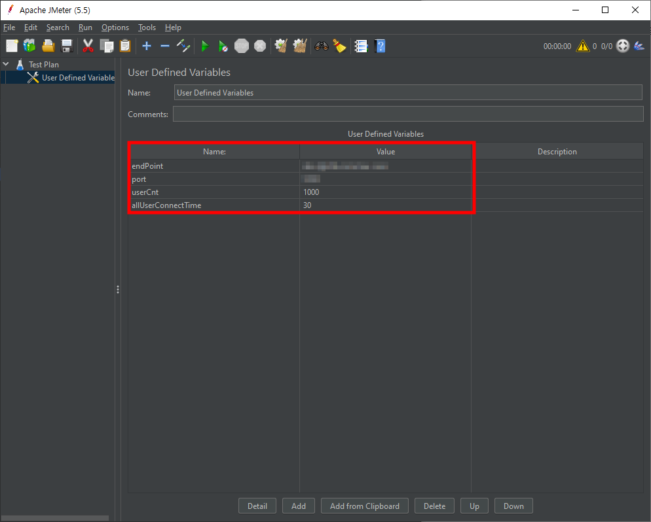Select the endPoint name cell
The width and height of the screenshot is (651, 522).
point(214,166)
